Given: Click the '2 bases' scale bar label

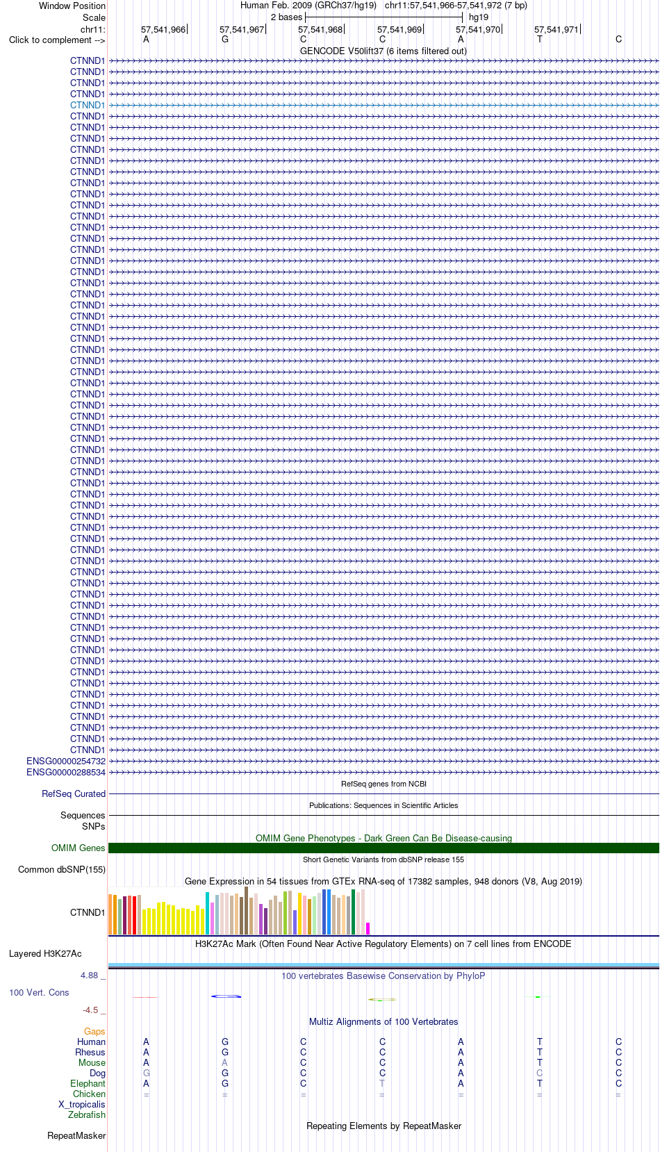Looking at the screenshot, I should point(286,17).
